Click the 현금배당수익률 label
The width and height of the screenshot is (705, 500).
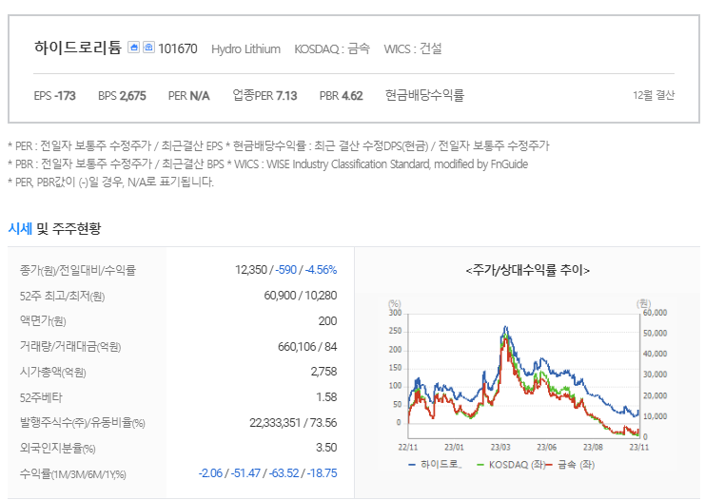pos(424,95)
